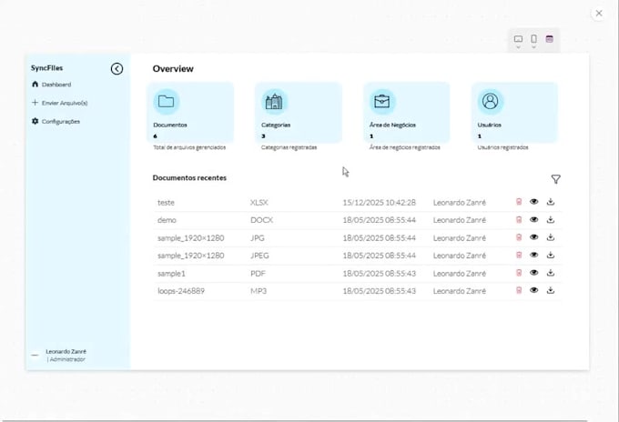
Task: Click the JPG type cell
Action: pos(258,238)
